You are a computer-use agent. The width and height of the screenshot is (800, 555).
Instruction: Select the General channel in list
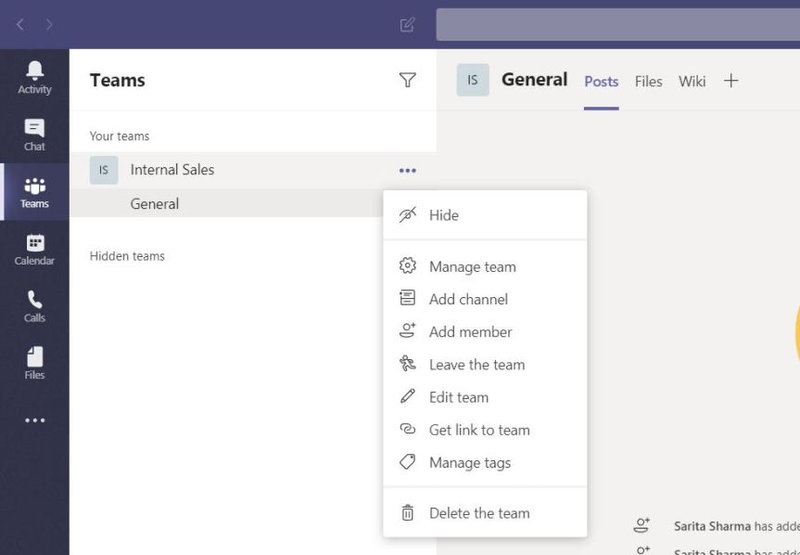click(155, 204)
